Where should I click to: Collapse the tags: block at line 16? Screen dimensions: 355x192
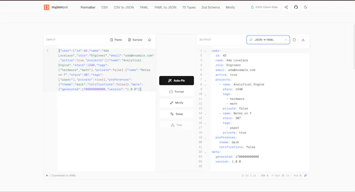[x=205, y=124]
